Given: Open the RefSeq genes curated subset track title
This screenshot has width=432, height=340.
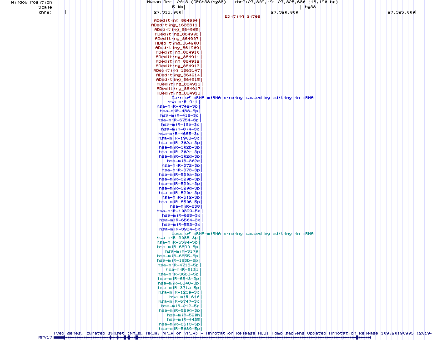Looking at the screenshot, I should coord(242,333).
